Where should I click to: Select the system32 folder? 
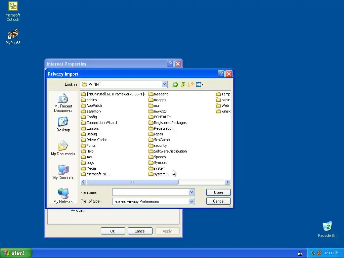pyautogui.click(x=159, y=174)
